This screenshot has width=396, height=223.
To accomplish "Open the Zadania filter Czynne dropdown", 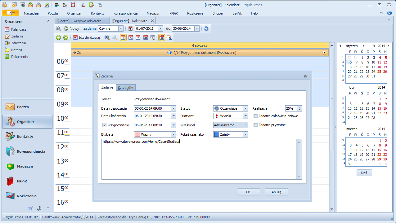I will click(x=121, y=28).
